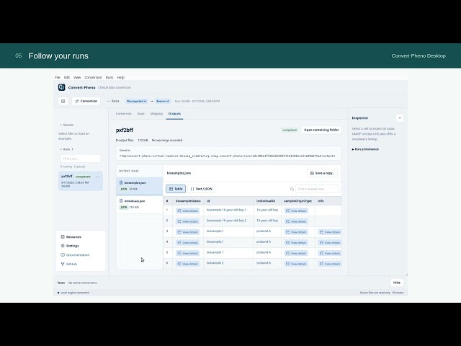
Task: Switch to the Mapping tab
Action: 156,114
